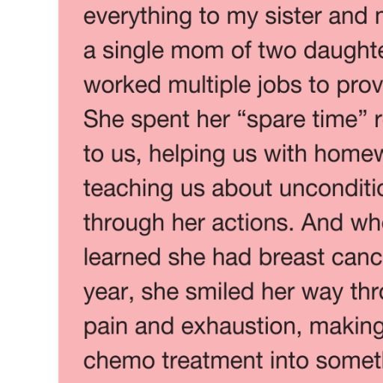Viewport: 383px width, 383px height.
Task: Click the word "smiled"
Action: (220, 292)
